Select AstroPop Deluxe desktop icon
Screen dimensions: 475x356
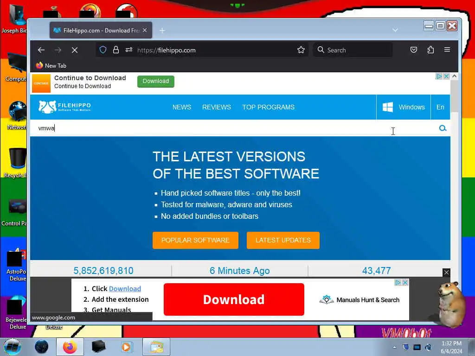click(16, 265)
